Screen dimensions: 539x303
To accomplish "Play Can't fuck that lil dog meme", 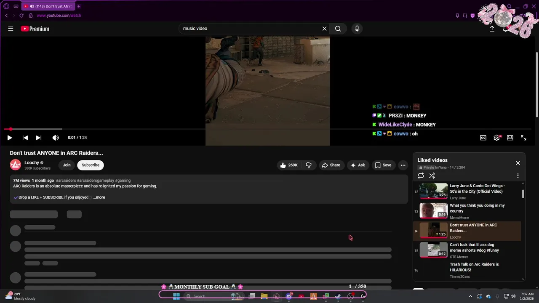I will click(x=467, y=250).
